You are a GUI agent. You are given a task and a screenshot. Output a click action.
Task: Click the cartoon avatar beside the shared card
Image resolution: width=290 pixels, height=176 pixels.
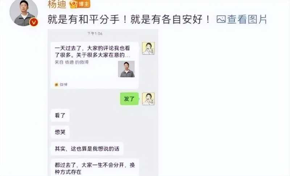(148, 48)
